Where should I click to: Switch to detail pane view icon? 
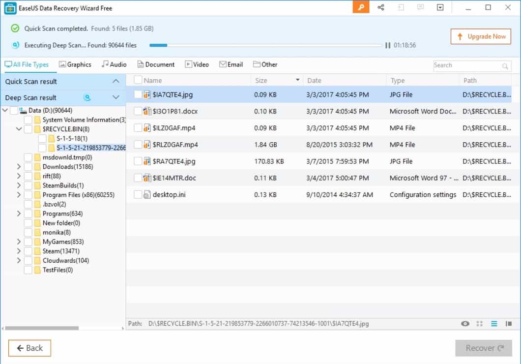pos(508,324)
